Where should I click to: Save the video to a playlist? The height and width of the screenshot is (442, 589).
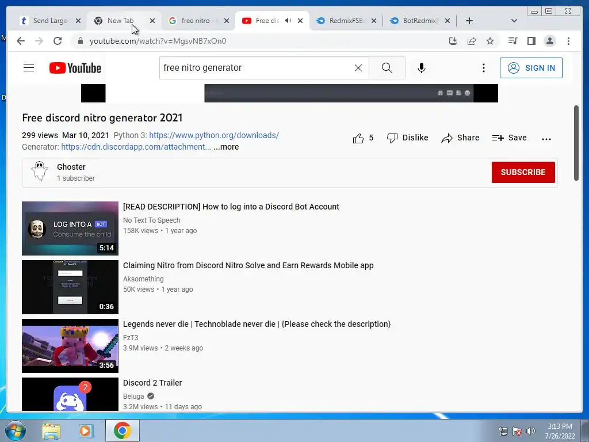click(510, 138)
